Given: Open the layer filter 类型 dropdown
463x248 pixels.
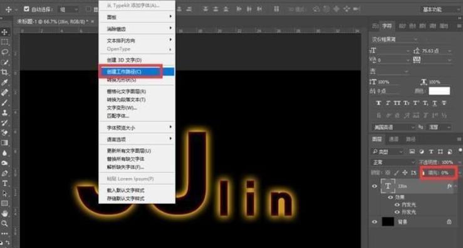Looking at the screenshot, I should pyautogui.click(x=387, y=152).
